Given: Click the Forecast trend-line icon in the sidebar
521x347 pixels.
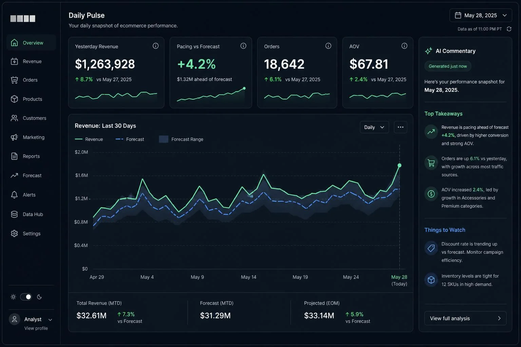Looking at the screenshot, I should pyautogui.click(x=14, y=176).
